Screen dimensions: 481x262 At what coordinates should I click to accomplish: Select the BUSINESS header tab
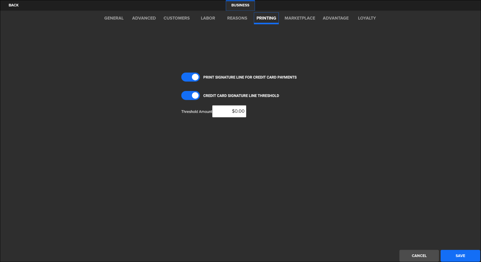pyautogui.click(x=240, y=5)
